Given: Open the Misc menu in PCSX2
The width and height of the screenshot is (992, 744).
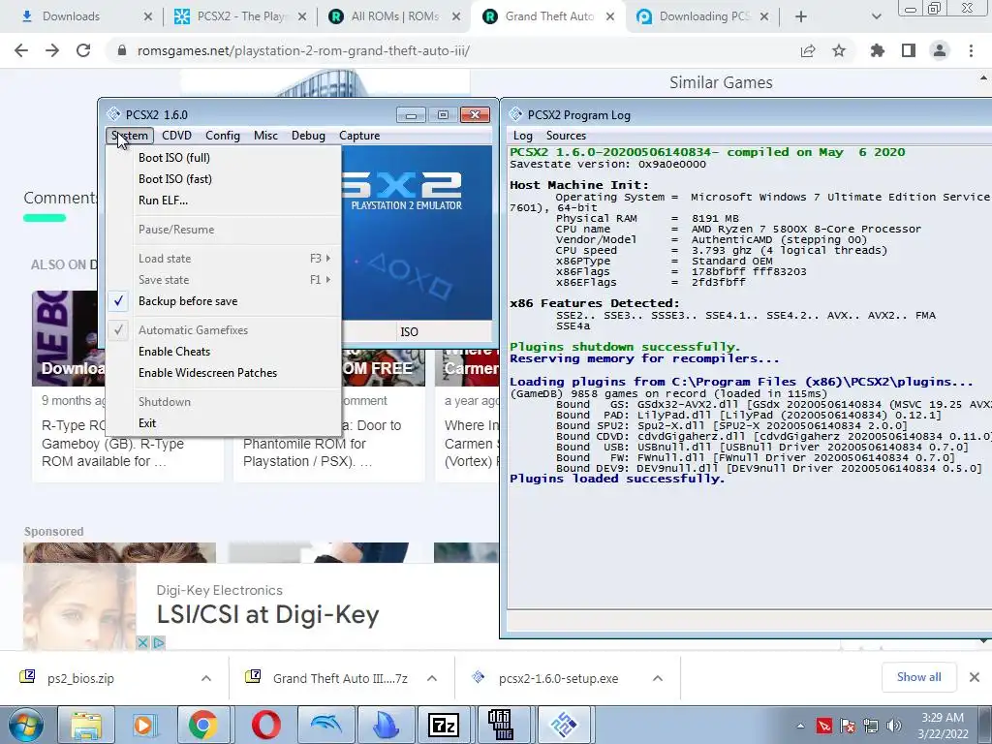Looking at the screenshot, I should (x=265, y=136).
